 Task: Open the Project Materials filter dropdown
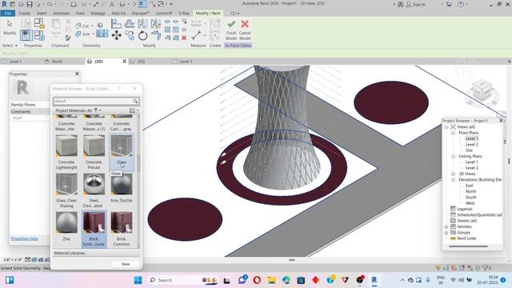(x=98, y=110)
